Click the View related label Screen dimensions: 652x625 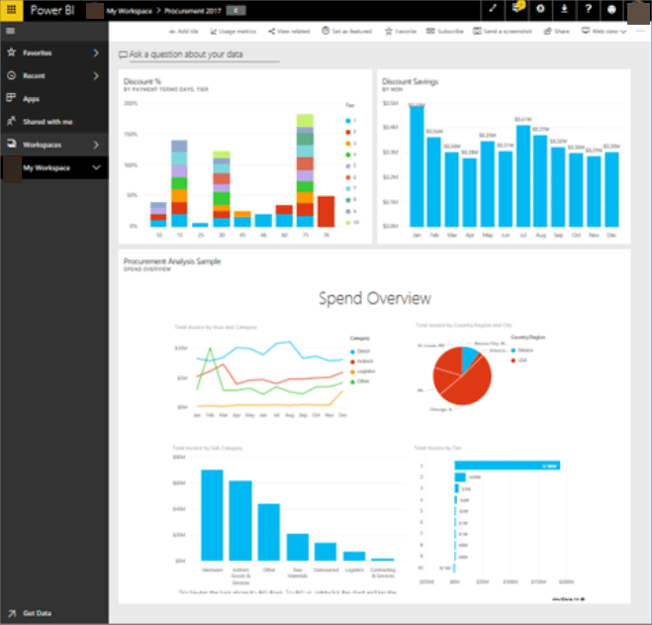pyautogui.click(x=294, y=32)
